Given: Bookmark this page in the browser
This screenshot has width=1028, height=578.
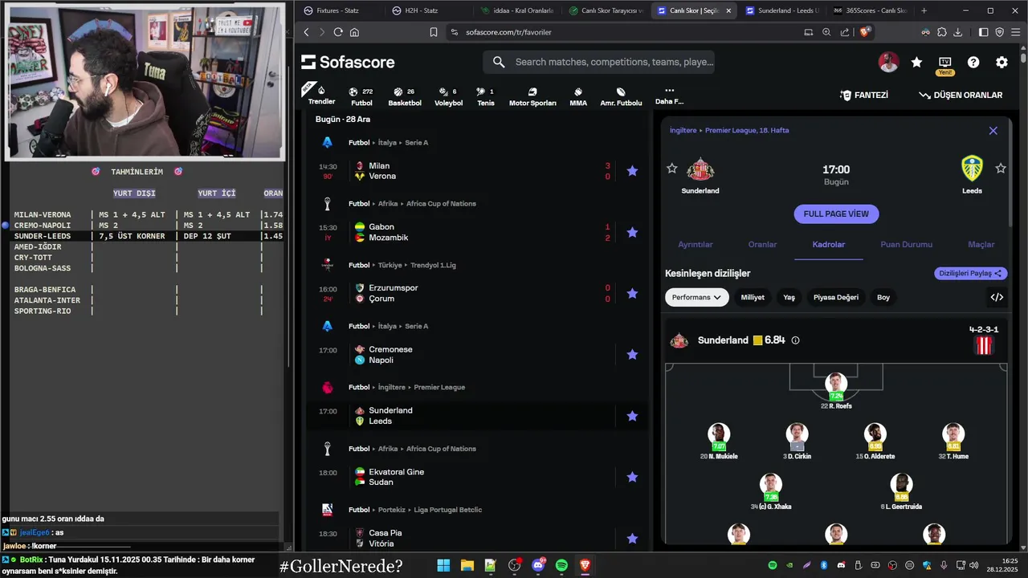Looking at the screenshot, I should click(434, 32).
